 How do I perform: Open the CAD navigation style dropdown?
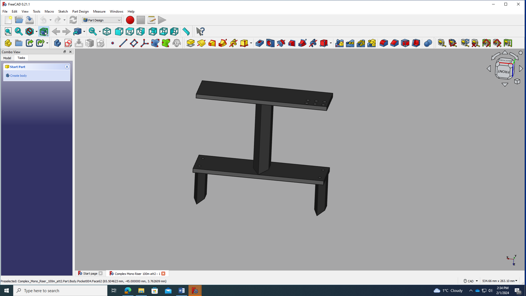(471, 281)
